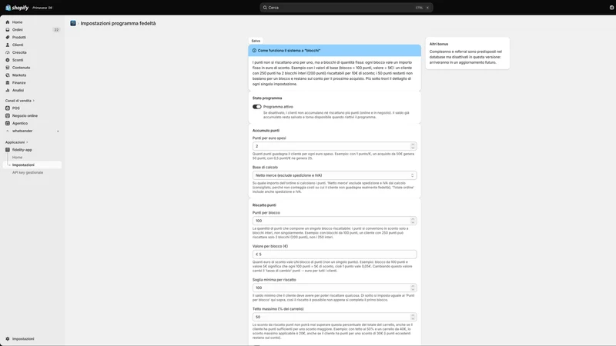Open API key gestionale sub-item
The height and width of the screenshot is (346, 616).
[x=28, y=172]
